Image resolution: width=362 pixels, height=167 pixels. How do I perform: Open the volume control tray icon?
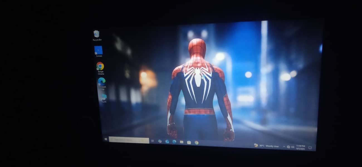tap(293, 147)
